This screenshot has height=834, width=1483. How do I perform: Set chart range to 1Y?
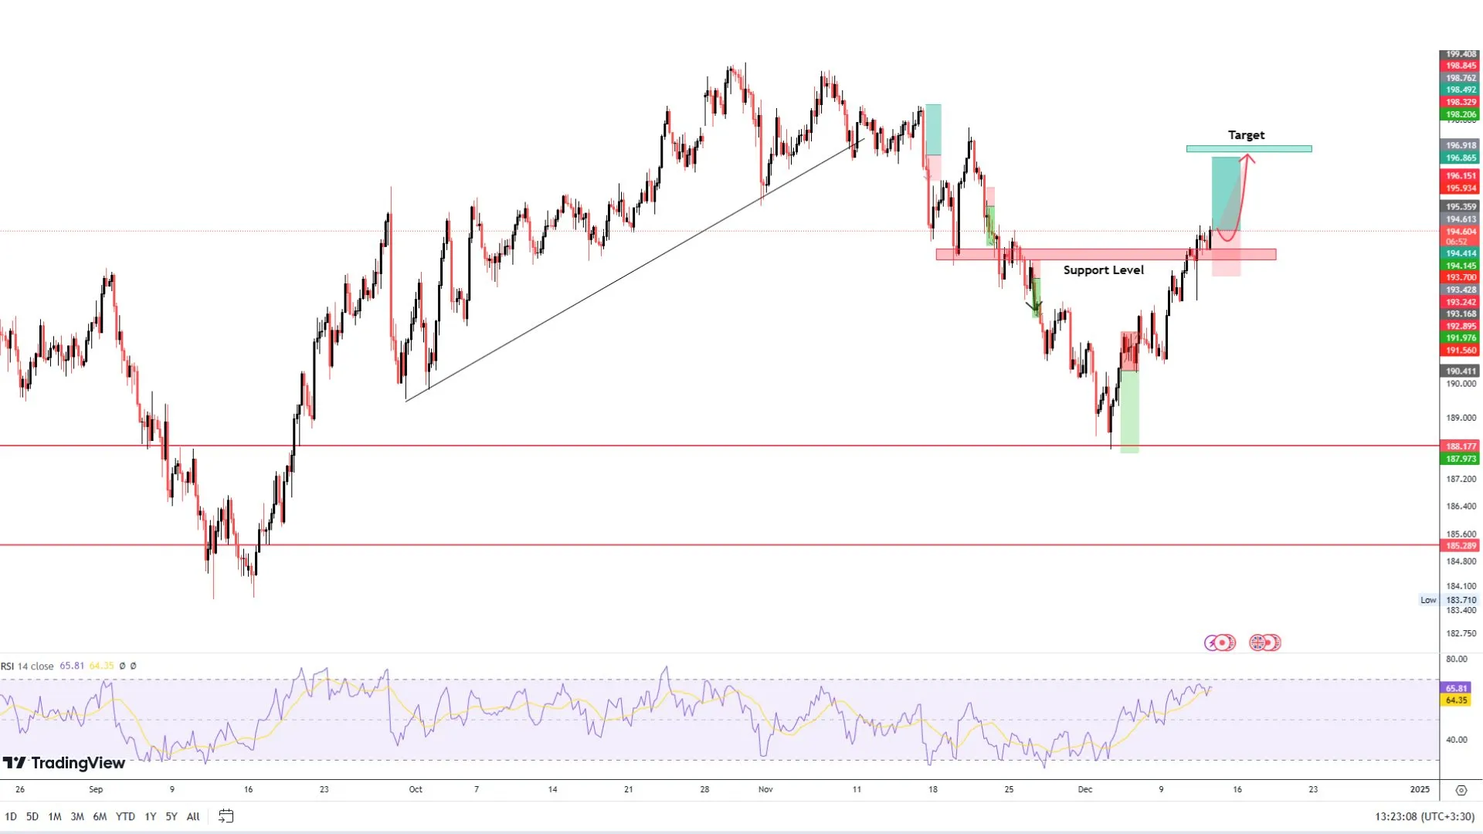(x=151, y=816)
